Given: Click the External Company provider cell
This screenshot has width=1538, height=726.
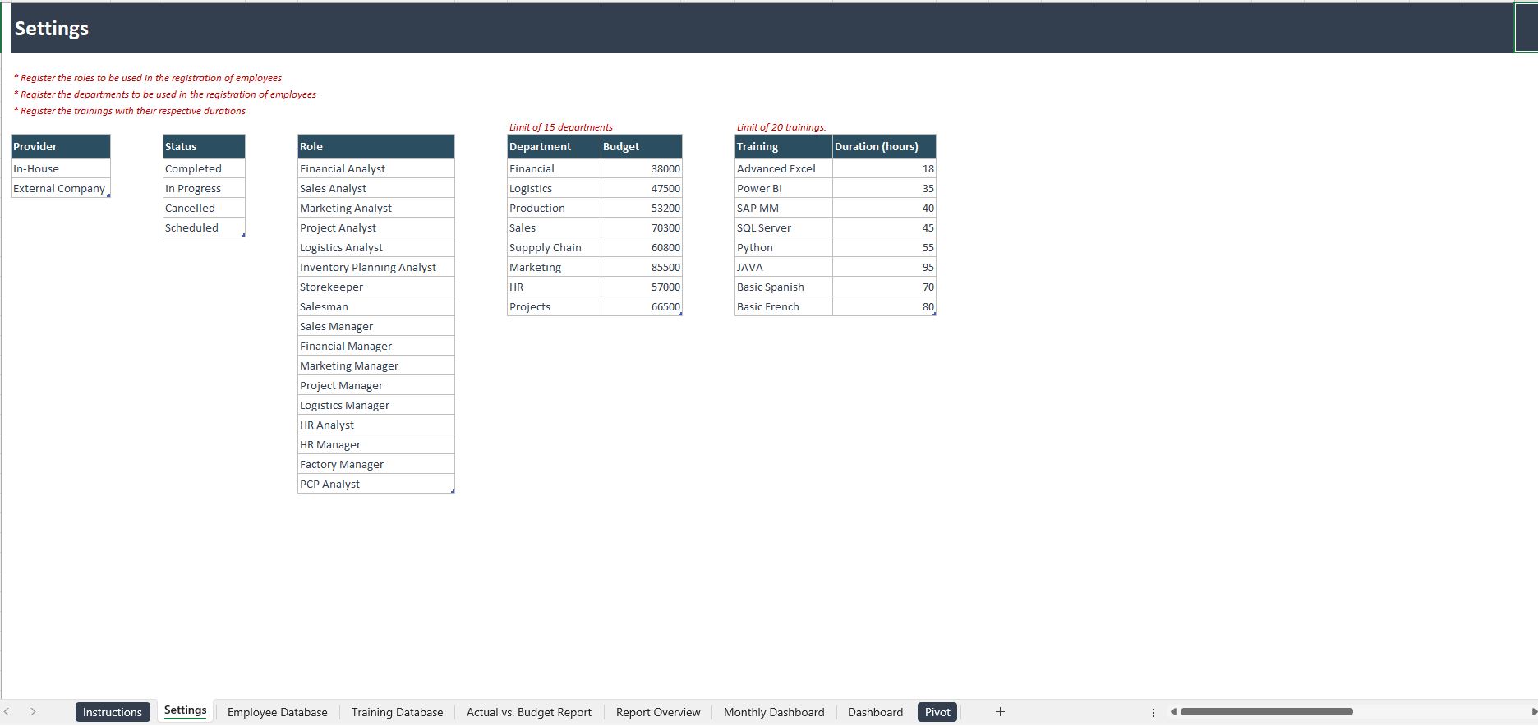Looking at the screenshot, I should [60, 188].
